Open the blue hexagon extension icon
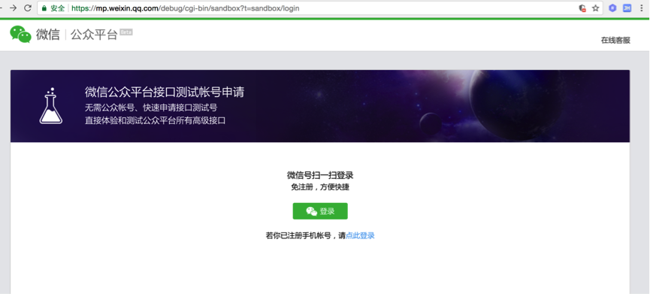Screen dimensions: 650x294 (612, 8)
